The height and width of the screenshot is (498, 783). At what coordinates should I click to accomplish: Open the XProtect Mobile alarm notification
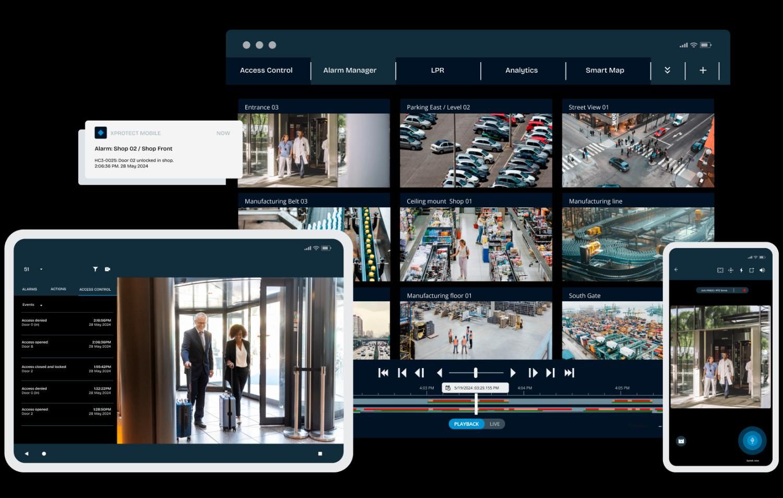(163, 150)
